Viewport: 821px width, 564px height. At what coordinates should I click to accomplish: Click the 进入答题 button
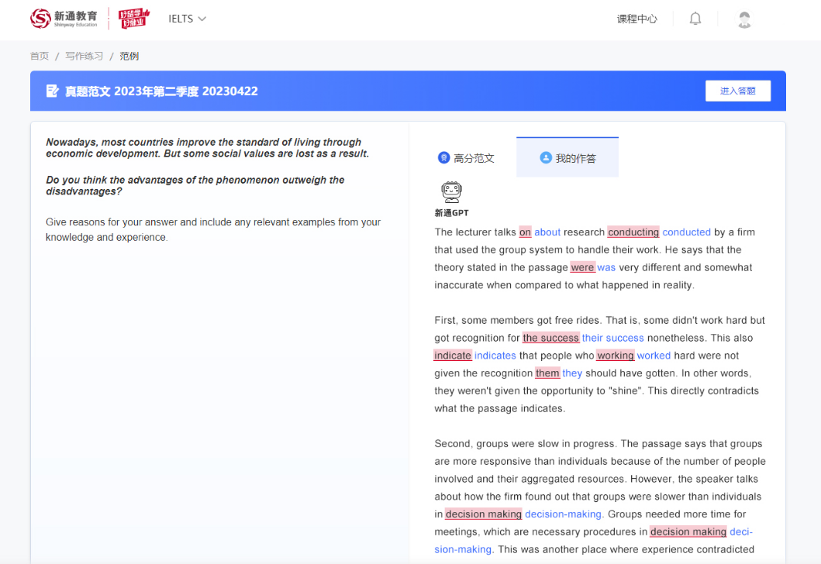(x=738, y=91)
